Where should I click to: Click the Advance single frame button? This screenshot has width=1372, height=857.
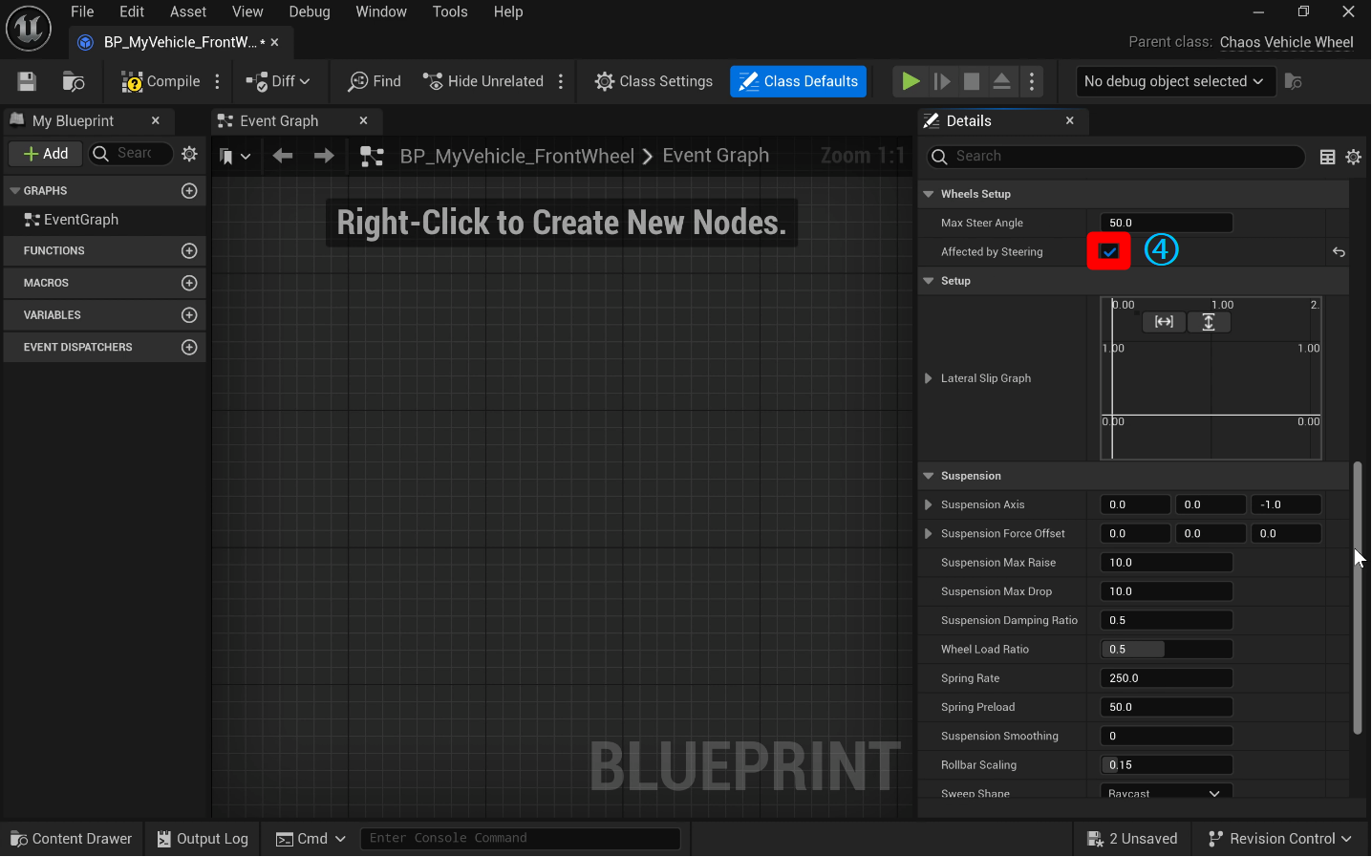[942, 81]
